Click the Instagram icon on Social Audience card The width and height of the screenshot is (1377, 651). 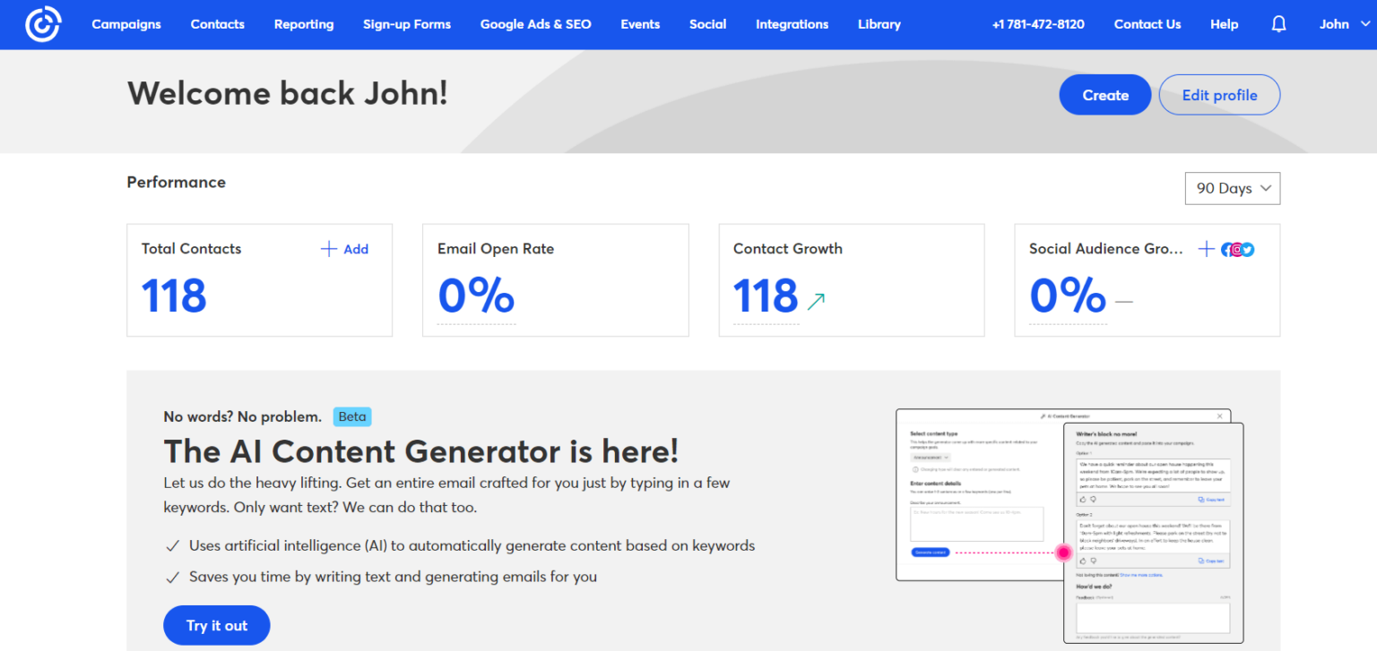tap(1237, 250)
